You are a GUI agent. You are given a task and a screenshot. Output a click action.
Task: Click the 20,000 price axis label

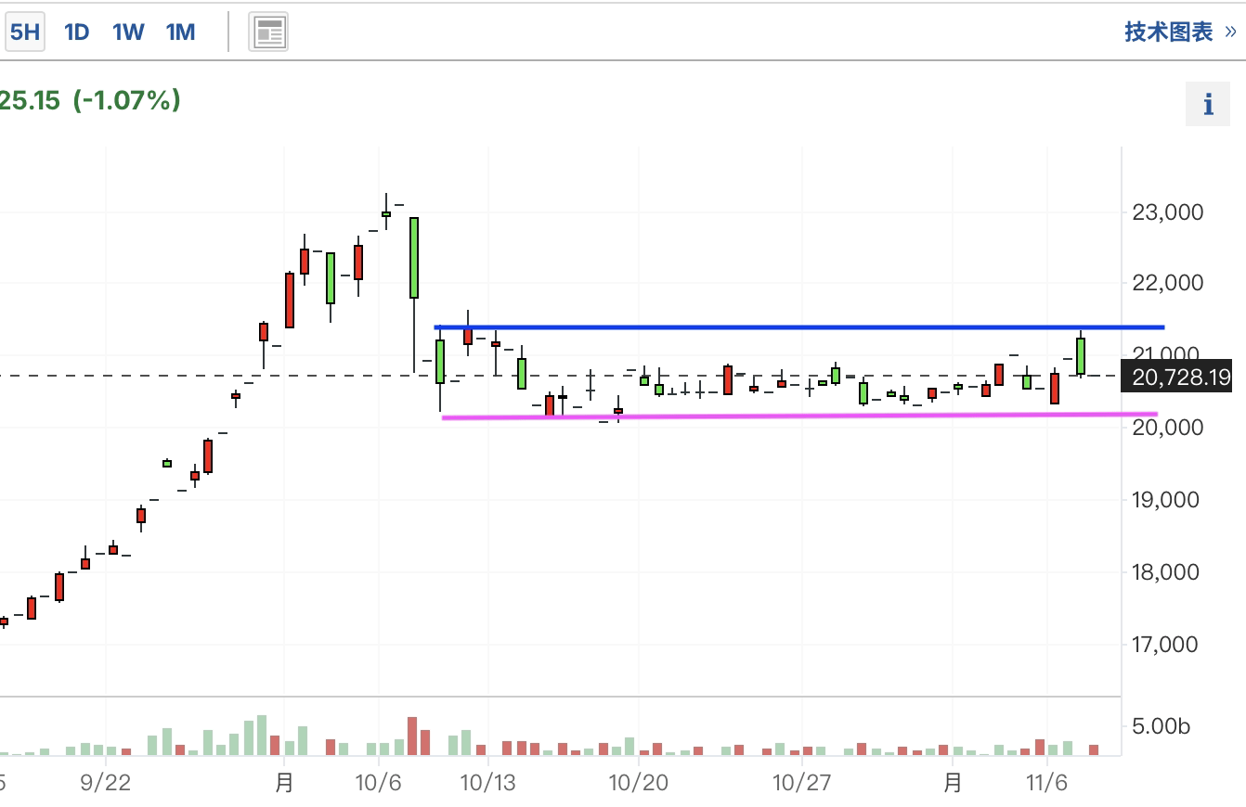pyautogui.click(x=1168, y=427)
